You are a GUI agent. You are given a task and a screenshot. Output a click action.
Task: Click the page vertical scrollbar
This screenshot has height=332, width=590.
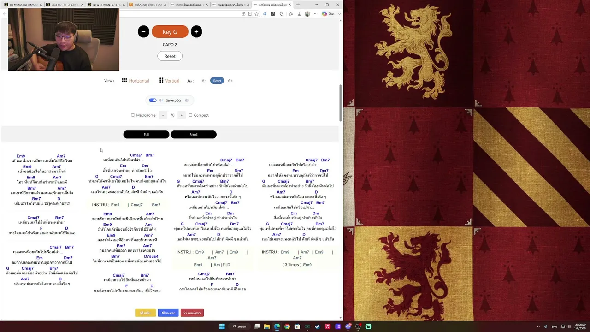(341, 102)
